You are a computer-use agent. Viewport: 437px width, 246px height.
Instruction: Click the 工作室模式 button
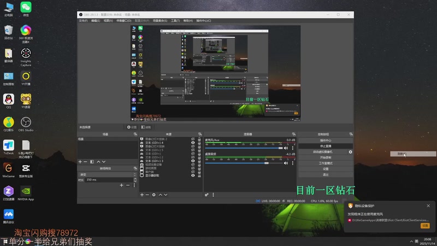326,163
